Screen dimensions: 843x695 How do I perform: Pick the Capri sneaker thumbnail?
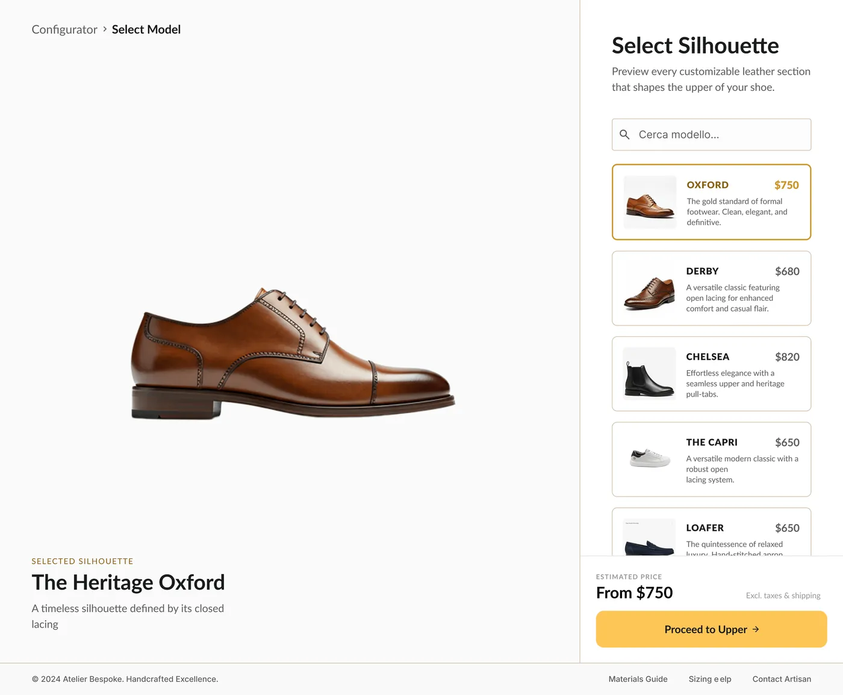[x=649, y=459]
